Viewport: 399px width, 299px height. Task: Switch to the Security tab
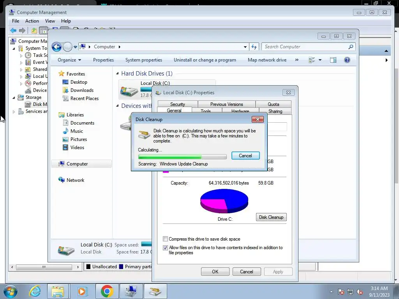coord(178,104)
